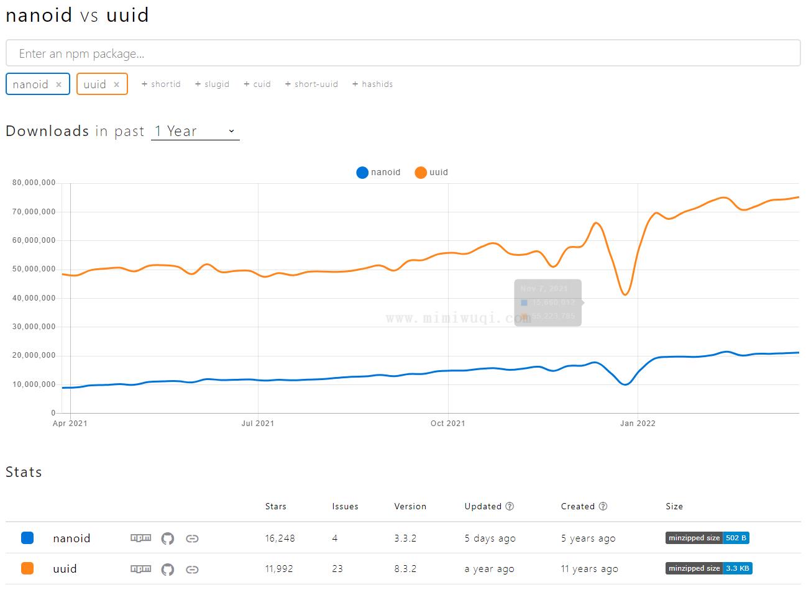
Task: Click the uuid minzipped size 3.3 KB badge
Action: click(x=709, y=568)
